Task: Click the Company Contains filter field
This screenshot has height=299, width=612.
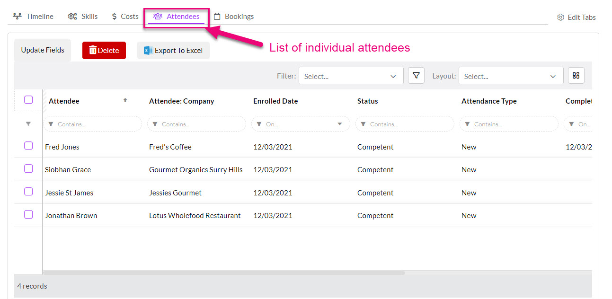Action: pos(197,124)
